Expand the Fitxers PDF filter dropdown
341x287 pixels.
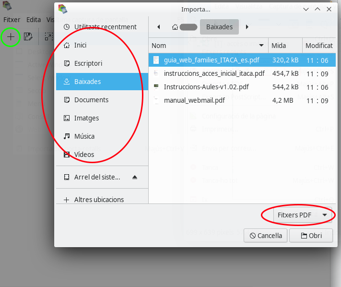tap(303, 215)
